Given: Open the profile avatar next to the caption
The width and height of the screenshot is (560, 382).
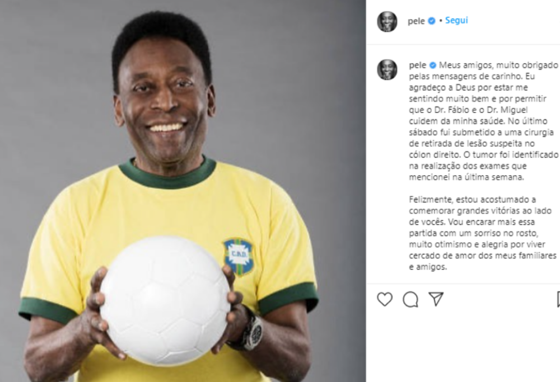Looking at the screenshot, I should pyautogui.click(x=387, y=69).
